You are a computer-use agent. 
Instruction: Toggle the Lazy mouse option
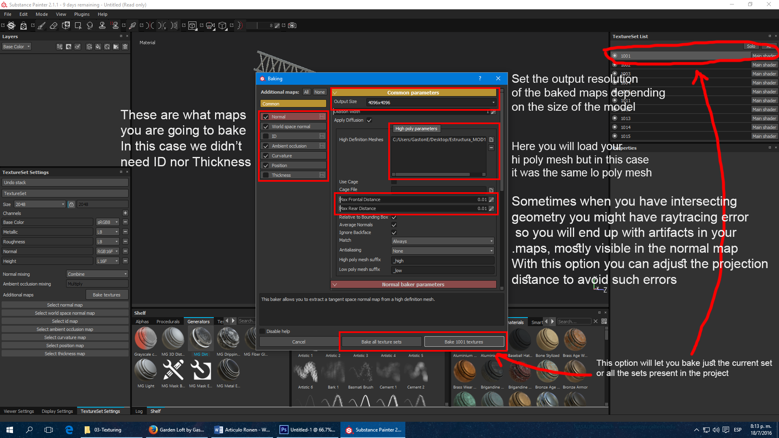[x=239, y=26]
